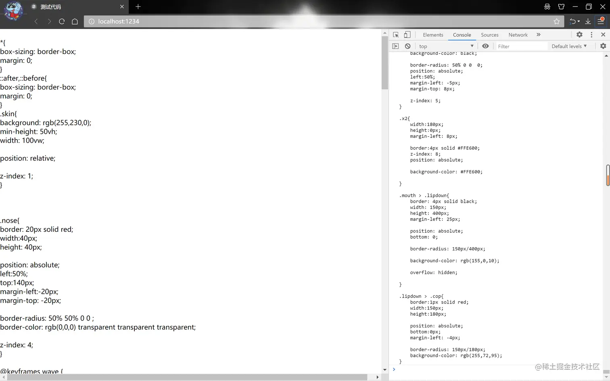Open the incognito mode icon in title bar

pyautogui.click(x=547, y=6)
